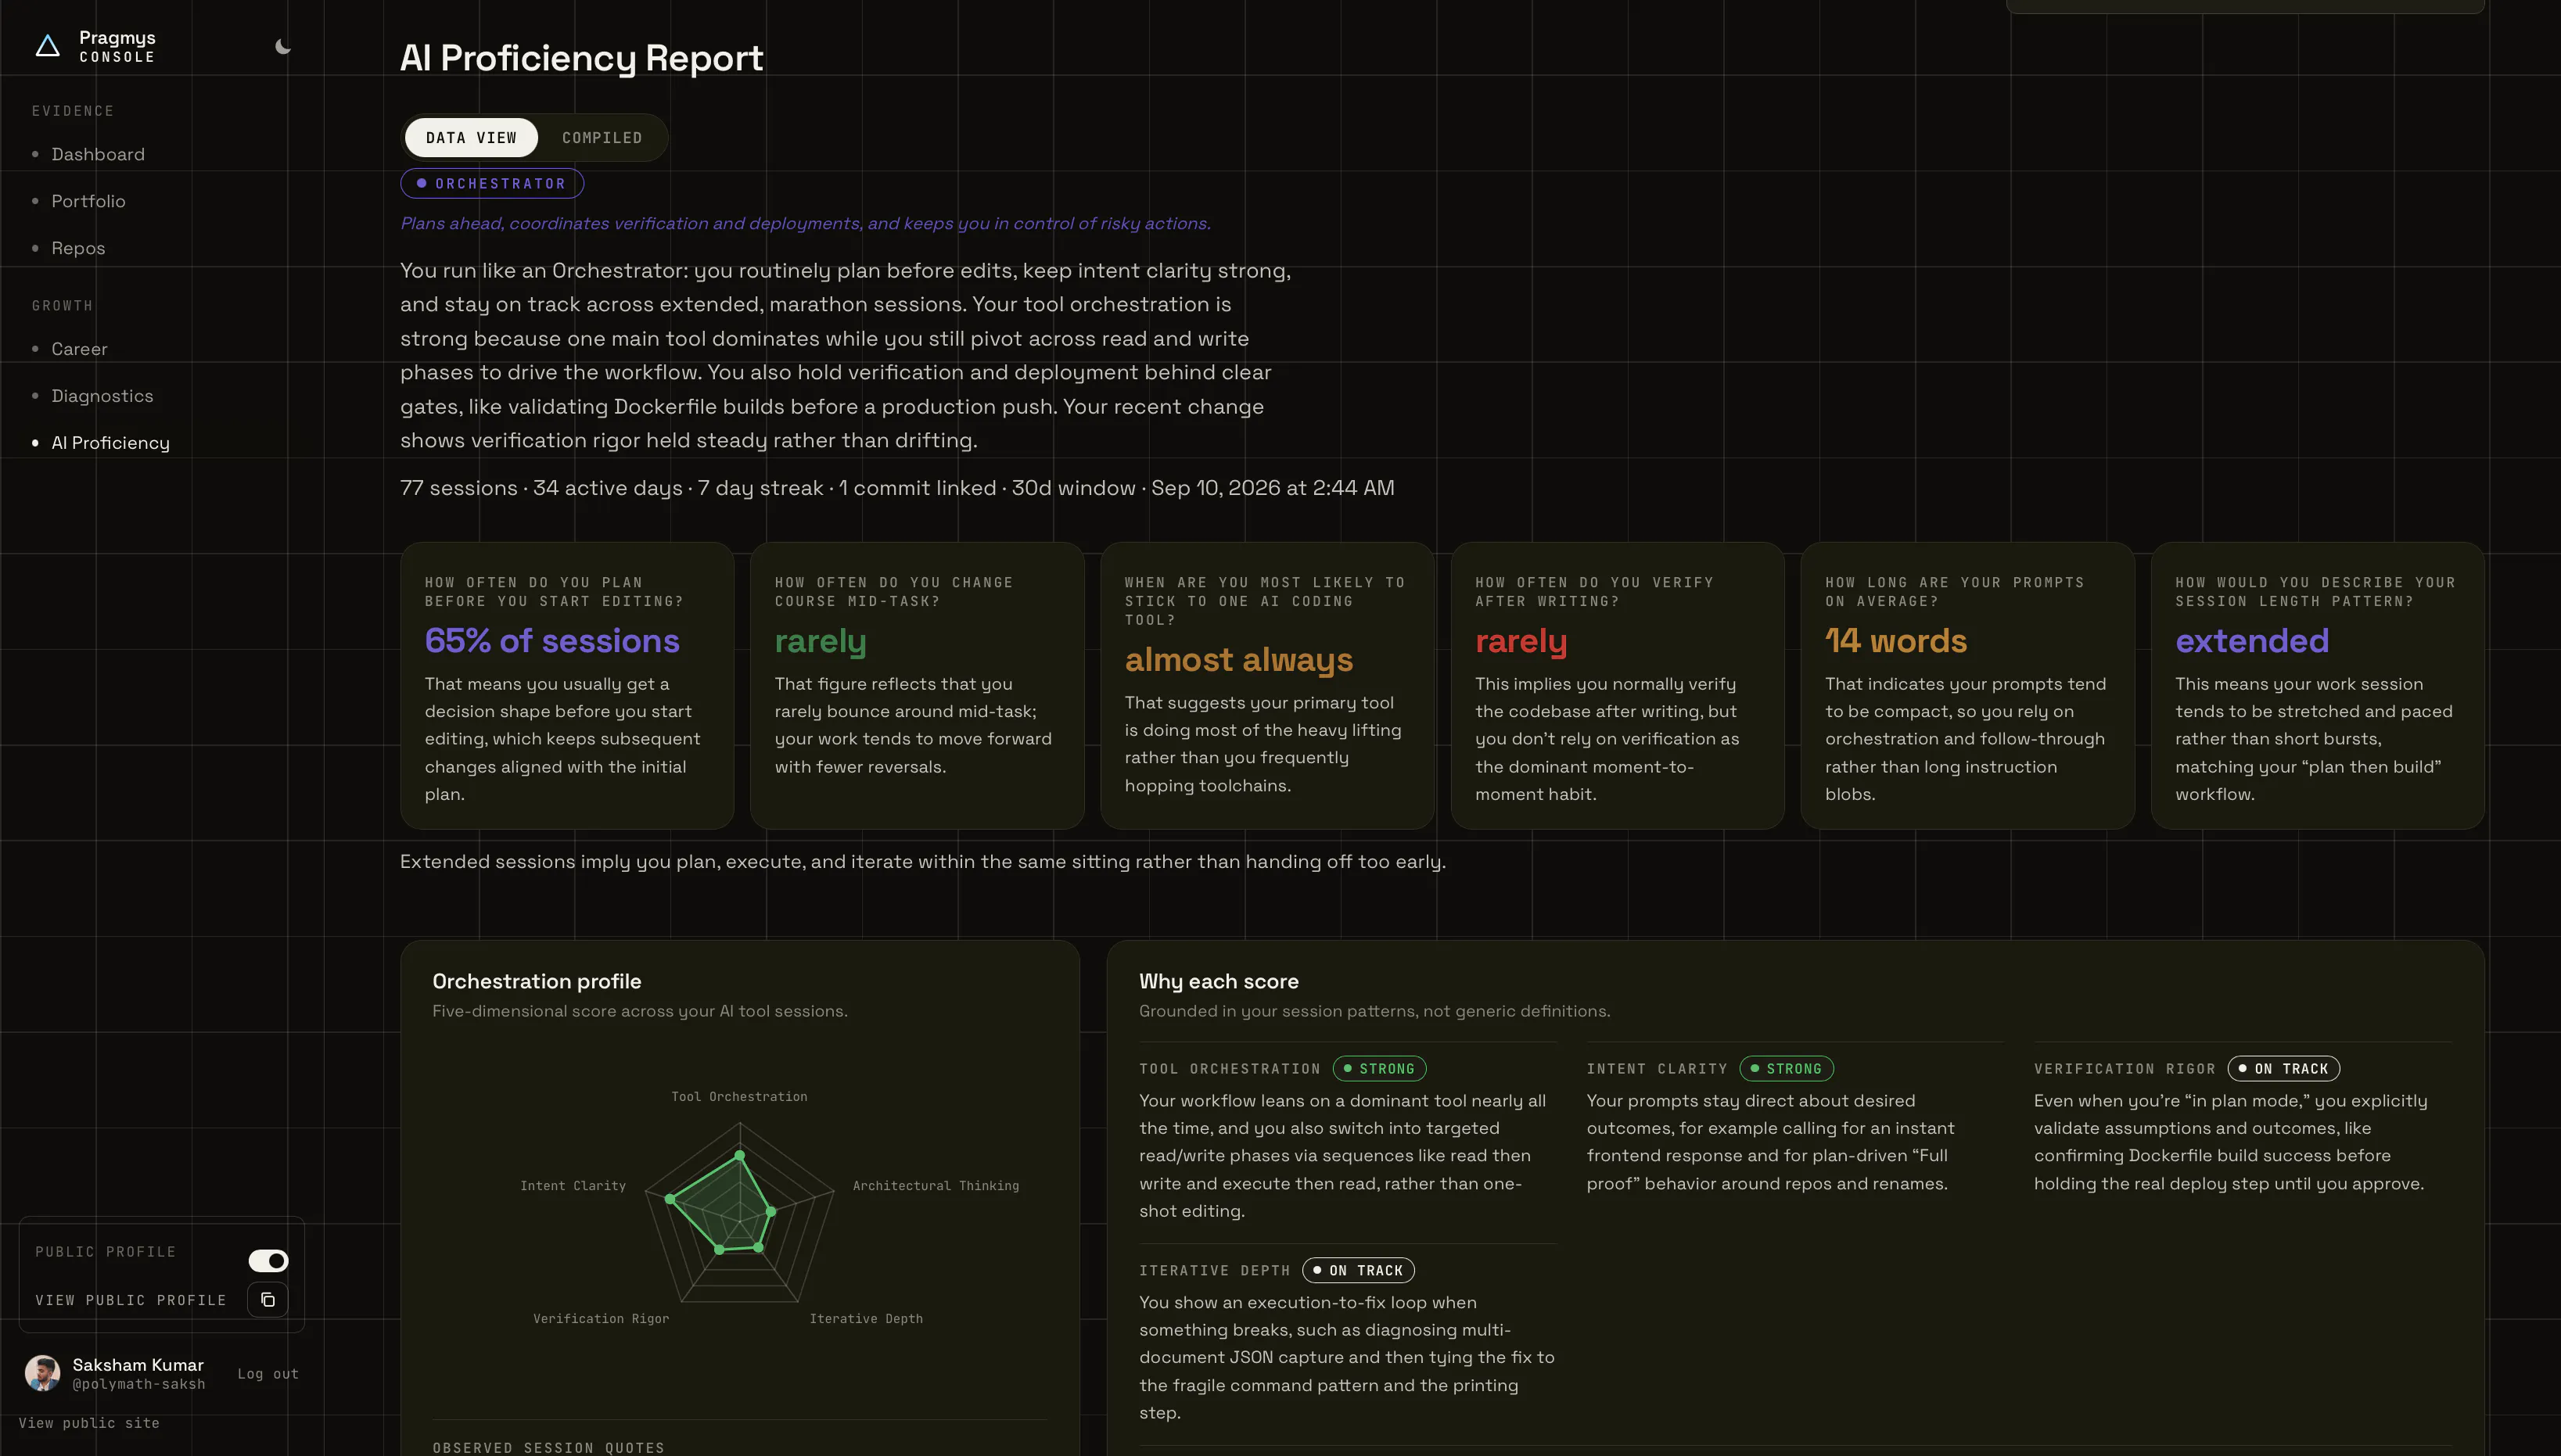This screenshot has width=2561, height=1456.
Task: Click the 'Observed Session Quotes' label
Action: (x=548, y=1448)
